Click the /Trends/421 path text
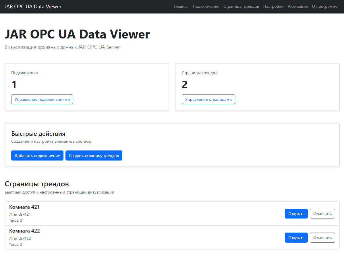 click(20, 214)
